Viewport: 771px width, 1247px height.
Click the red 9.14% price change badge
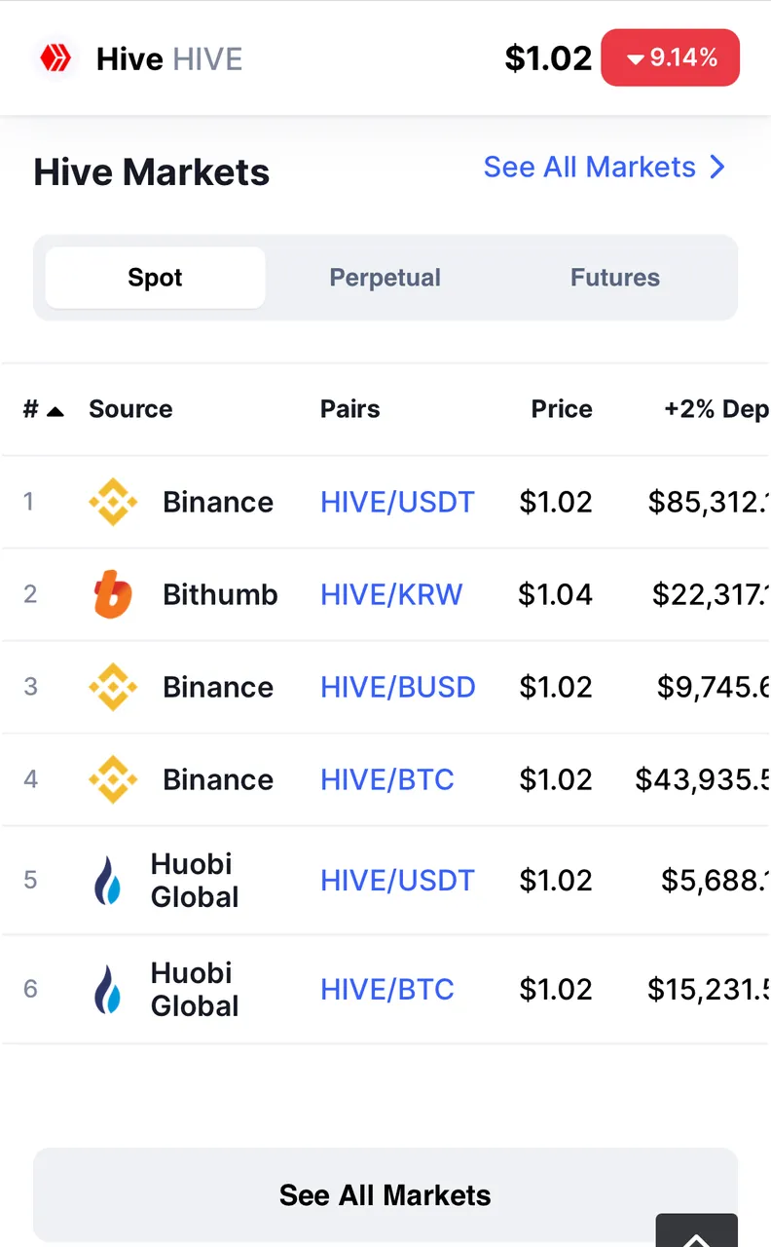(671, 58)
